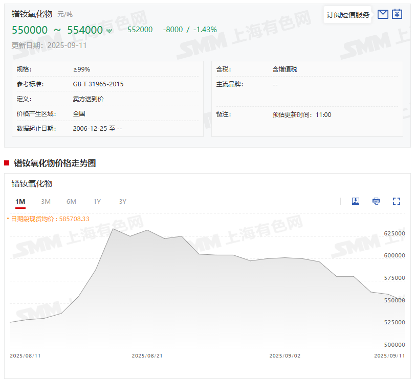Switch to the 3M time range
This screenshot has width=416, height=382.
(46, 202)
